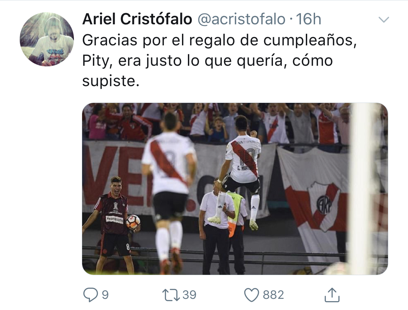This screenshot has height=310, width=408.
Task: View the 882 likes count
Action: coord(273,295)
